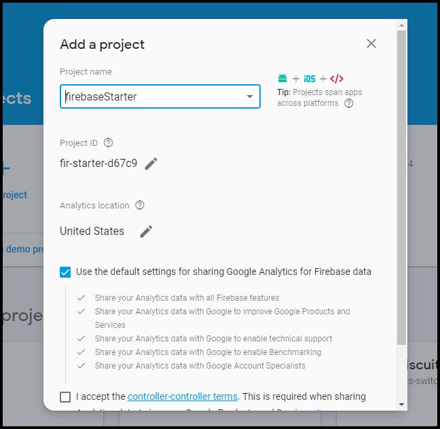Edit the Project ID with pencil icon
The image size is (440, 429).
[x=151, y=164]
